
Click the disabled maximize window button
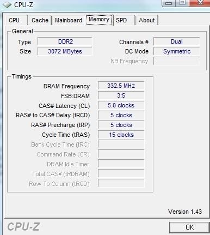182,3
